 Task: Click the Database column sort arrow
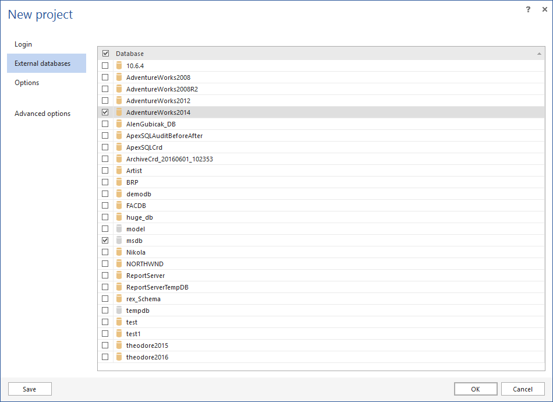pos(539,54)
